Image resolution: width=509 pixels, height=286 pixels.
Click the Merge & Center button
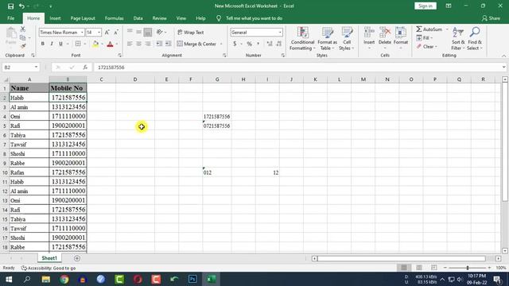pos(196,44)
